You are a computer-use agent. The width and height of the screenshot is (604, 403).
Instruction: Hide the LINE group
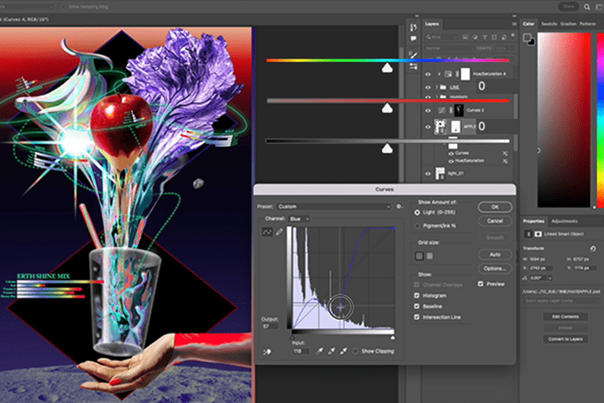pyautogui.click(x=428, y=87)
